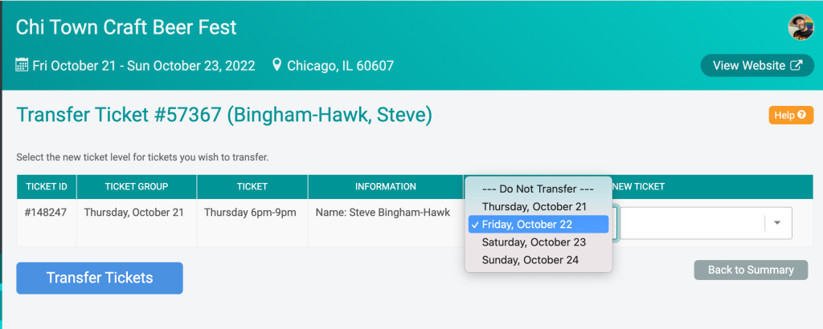Click the Ticket Group column header
Image resolution: width=823 pixels, height=329 pixels.
[137, 186]
